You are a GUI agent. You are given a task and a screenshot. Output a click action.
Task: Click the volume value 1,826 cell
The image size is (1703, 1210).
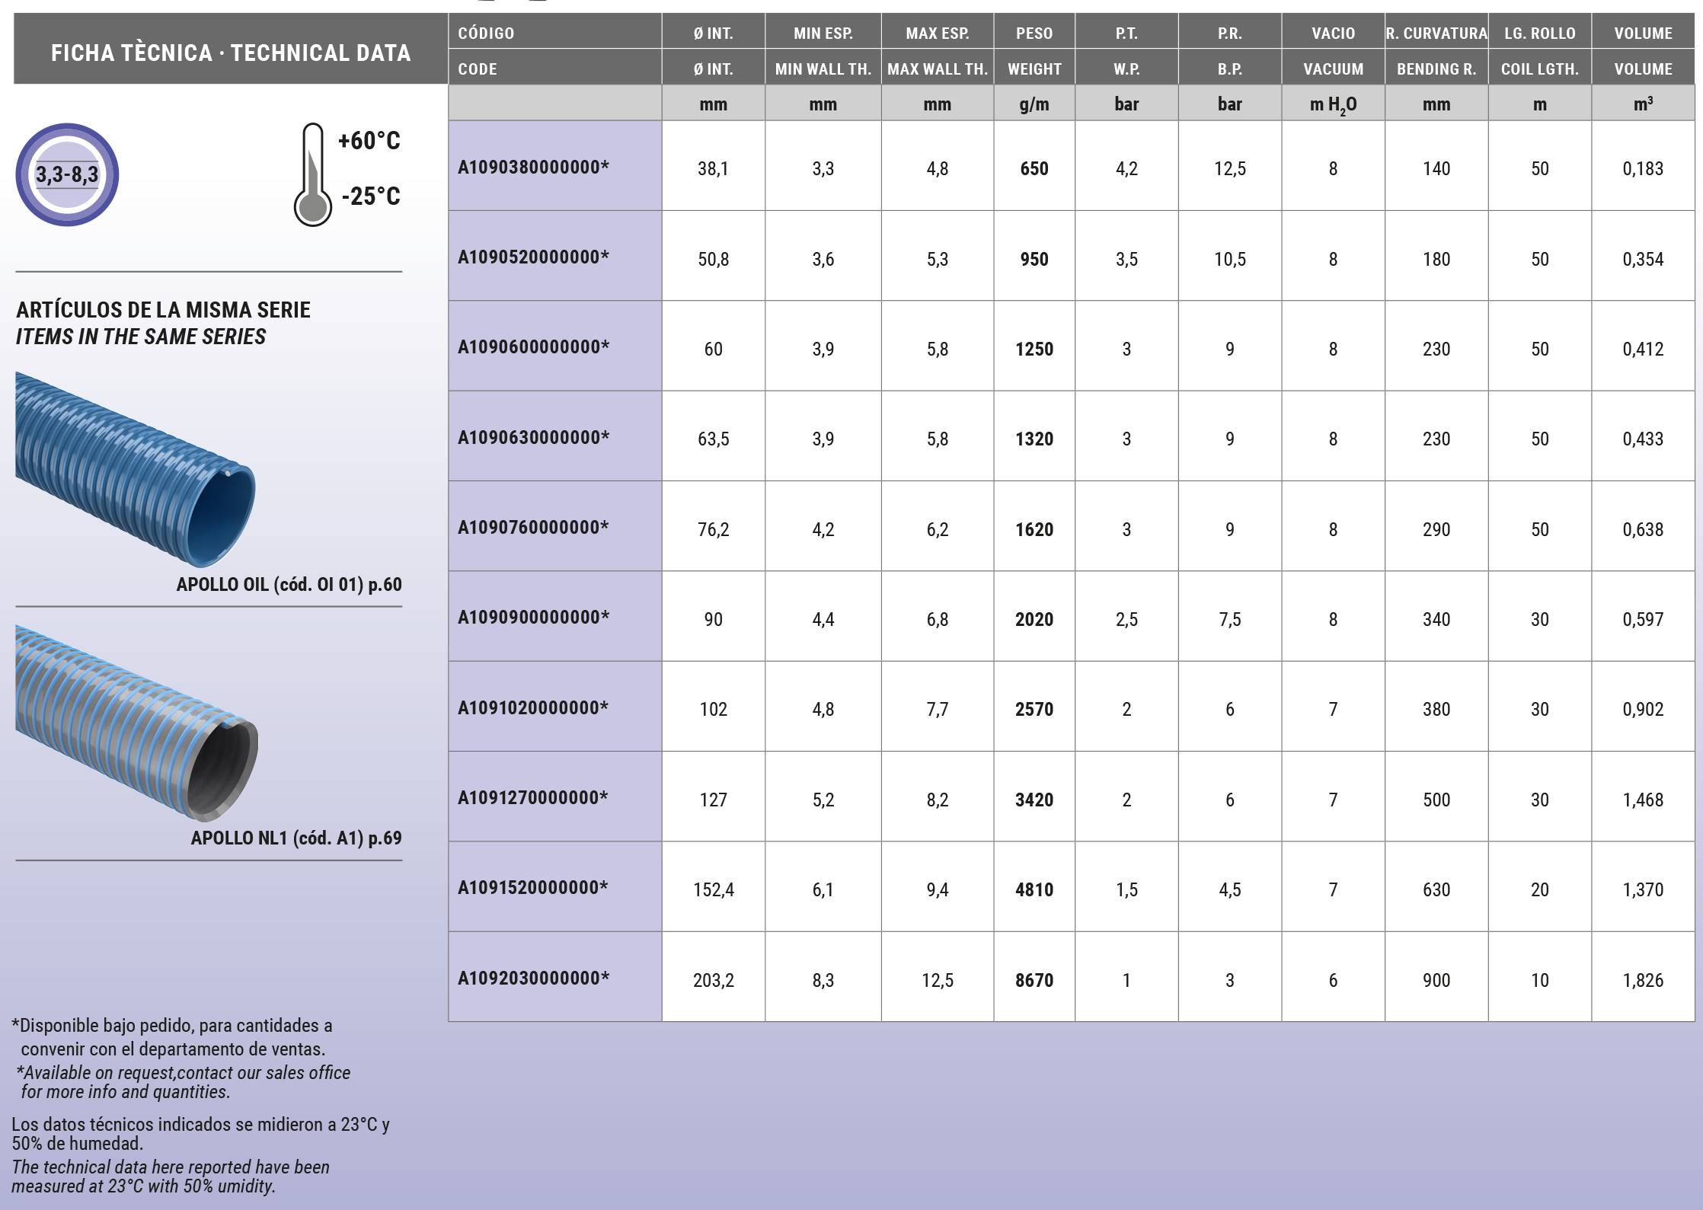(x=1642, y=980)
